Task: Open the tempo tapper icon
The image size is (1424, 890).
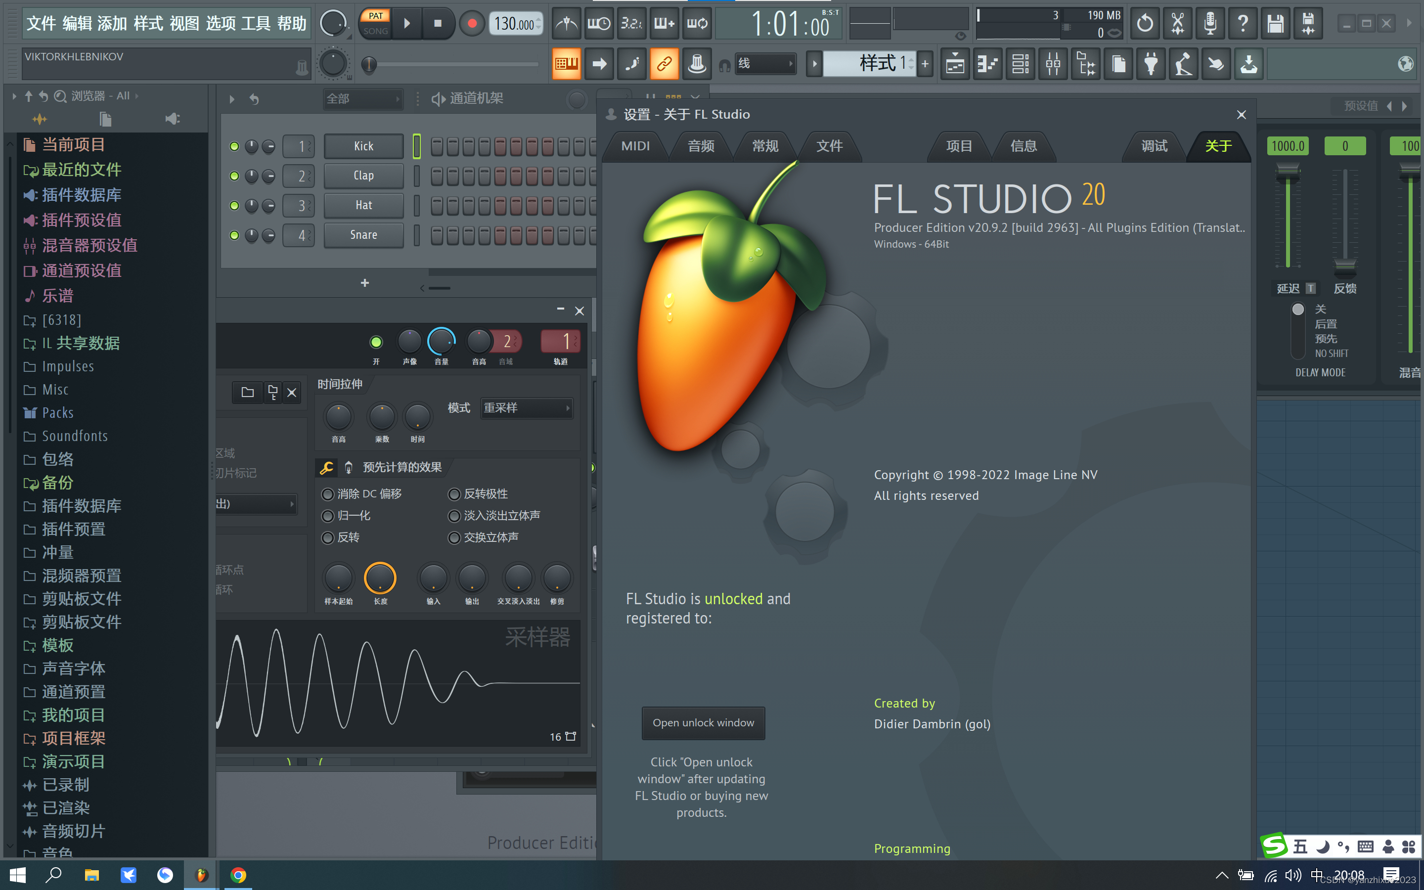Action: (x=1183, y=64)
